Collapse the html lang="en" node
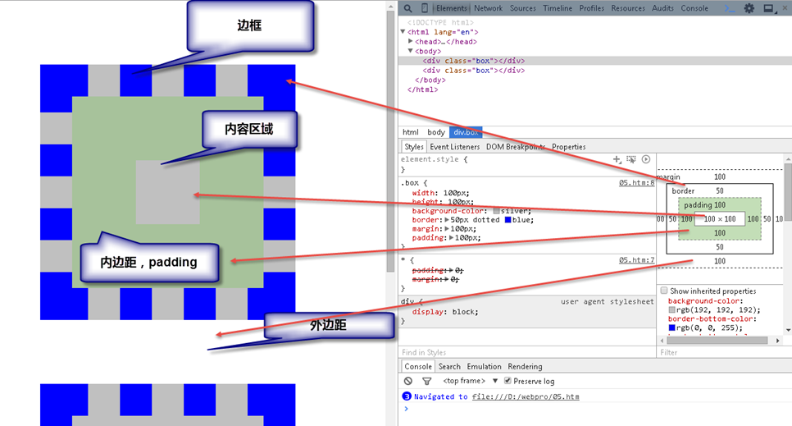The width and height of the screenshot is (792, 426). 403,31
